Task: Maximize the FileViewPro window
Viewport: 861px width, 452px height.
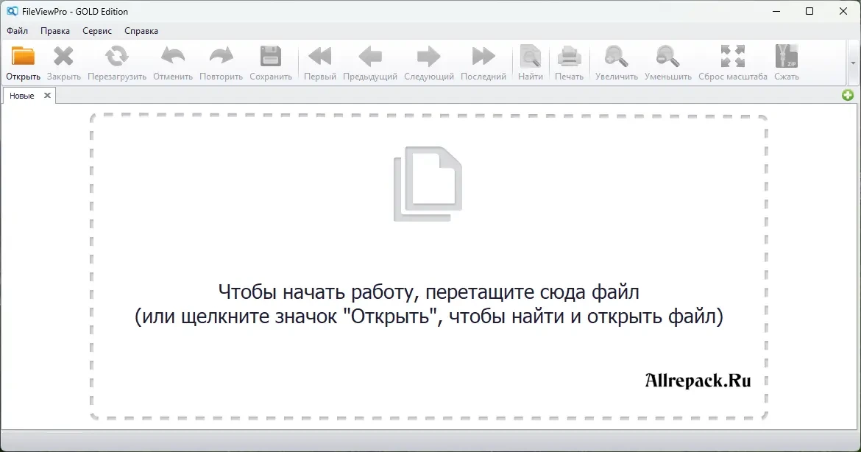Action: point(809,11)
